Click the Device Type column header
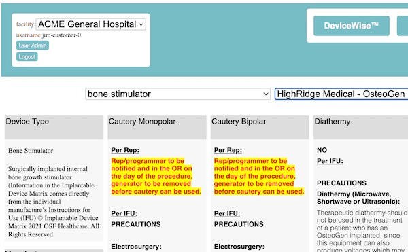The height and width of the screenshot is (252, 408). coord(54,127)
